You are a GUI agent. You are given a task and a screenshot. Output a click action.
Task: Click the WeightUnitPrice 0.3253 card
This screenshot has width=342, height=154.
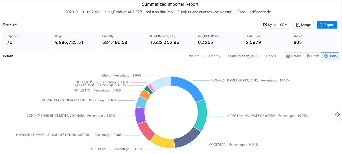pos(217,40)
